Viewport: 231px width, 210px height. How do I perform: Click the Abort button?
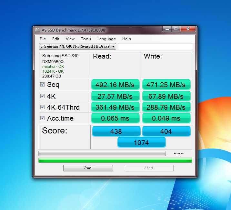coord(149,168)
